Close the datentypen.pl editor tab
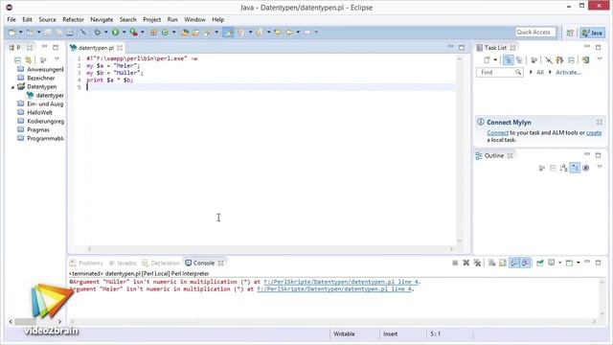The width and height of the screenshot is (613, 345). [120, 48]
